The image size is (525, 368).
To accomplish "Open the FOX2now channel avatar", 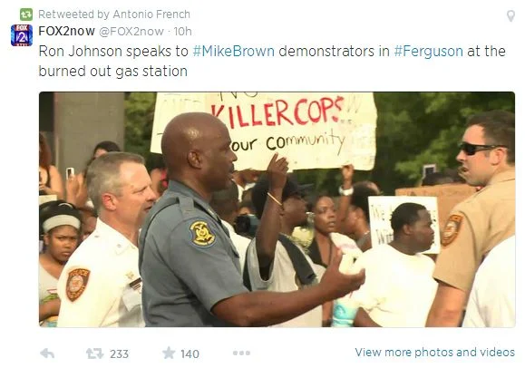I will tap(22, 35).
